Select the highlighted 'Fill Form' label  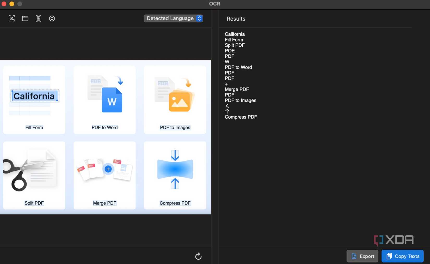coord(34,128)
